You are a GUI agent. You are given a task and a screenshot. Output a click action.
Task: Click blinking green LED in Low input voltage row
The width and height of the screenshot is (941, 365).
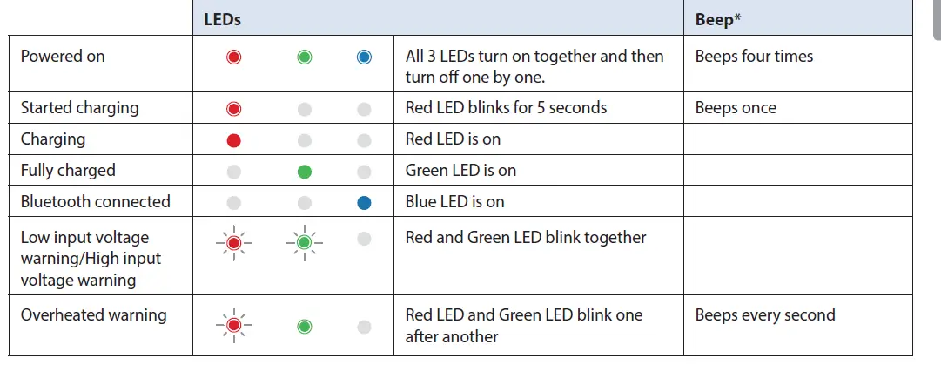coord(304,243)
